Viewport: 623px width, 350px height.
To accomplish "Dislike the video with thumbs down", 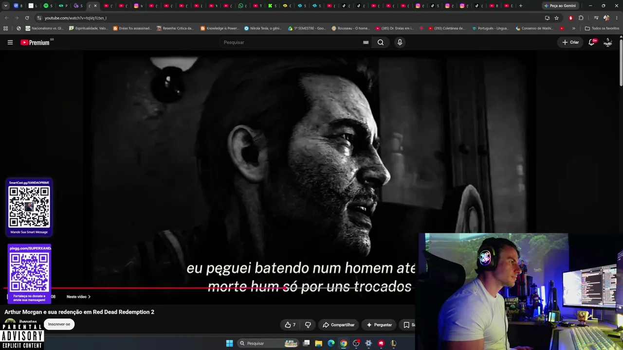I will [x=308, y=325].
